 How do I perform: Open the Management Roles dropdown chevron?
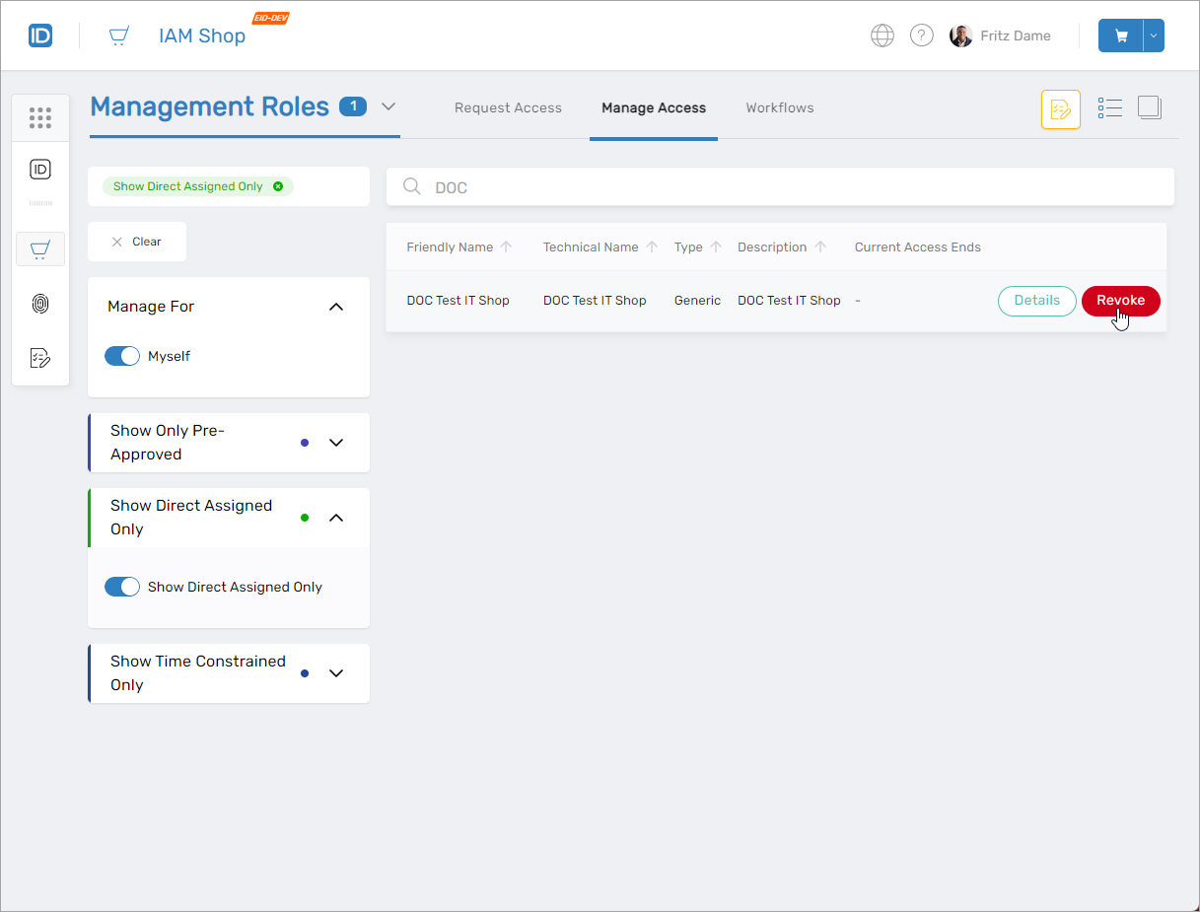pos(388,106)
